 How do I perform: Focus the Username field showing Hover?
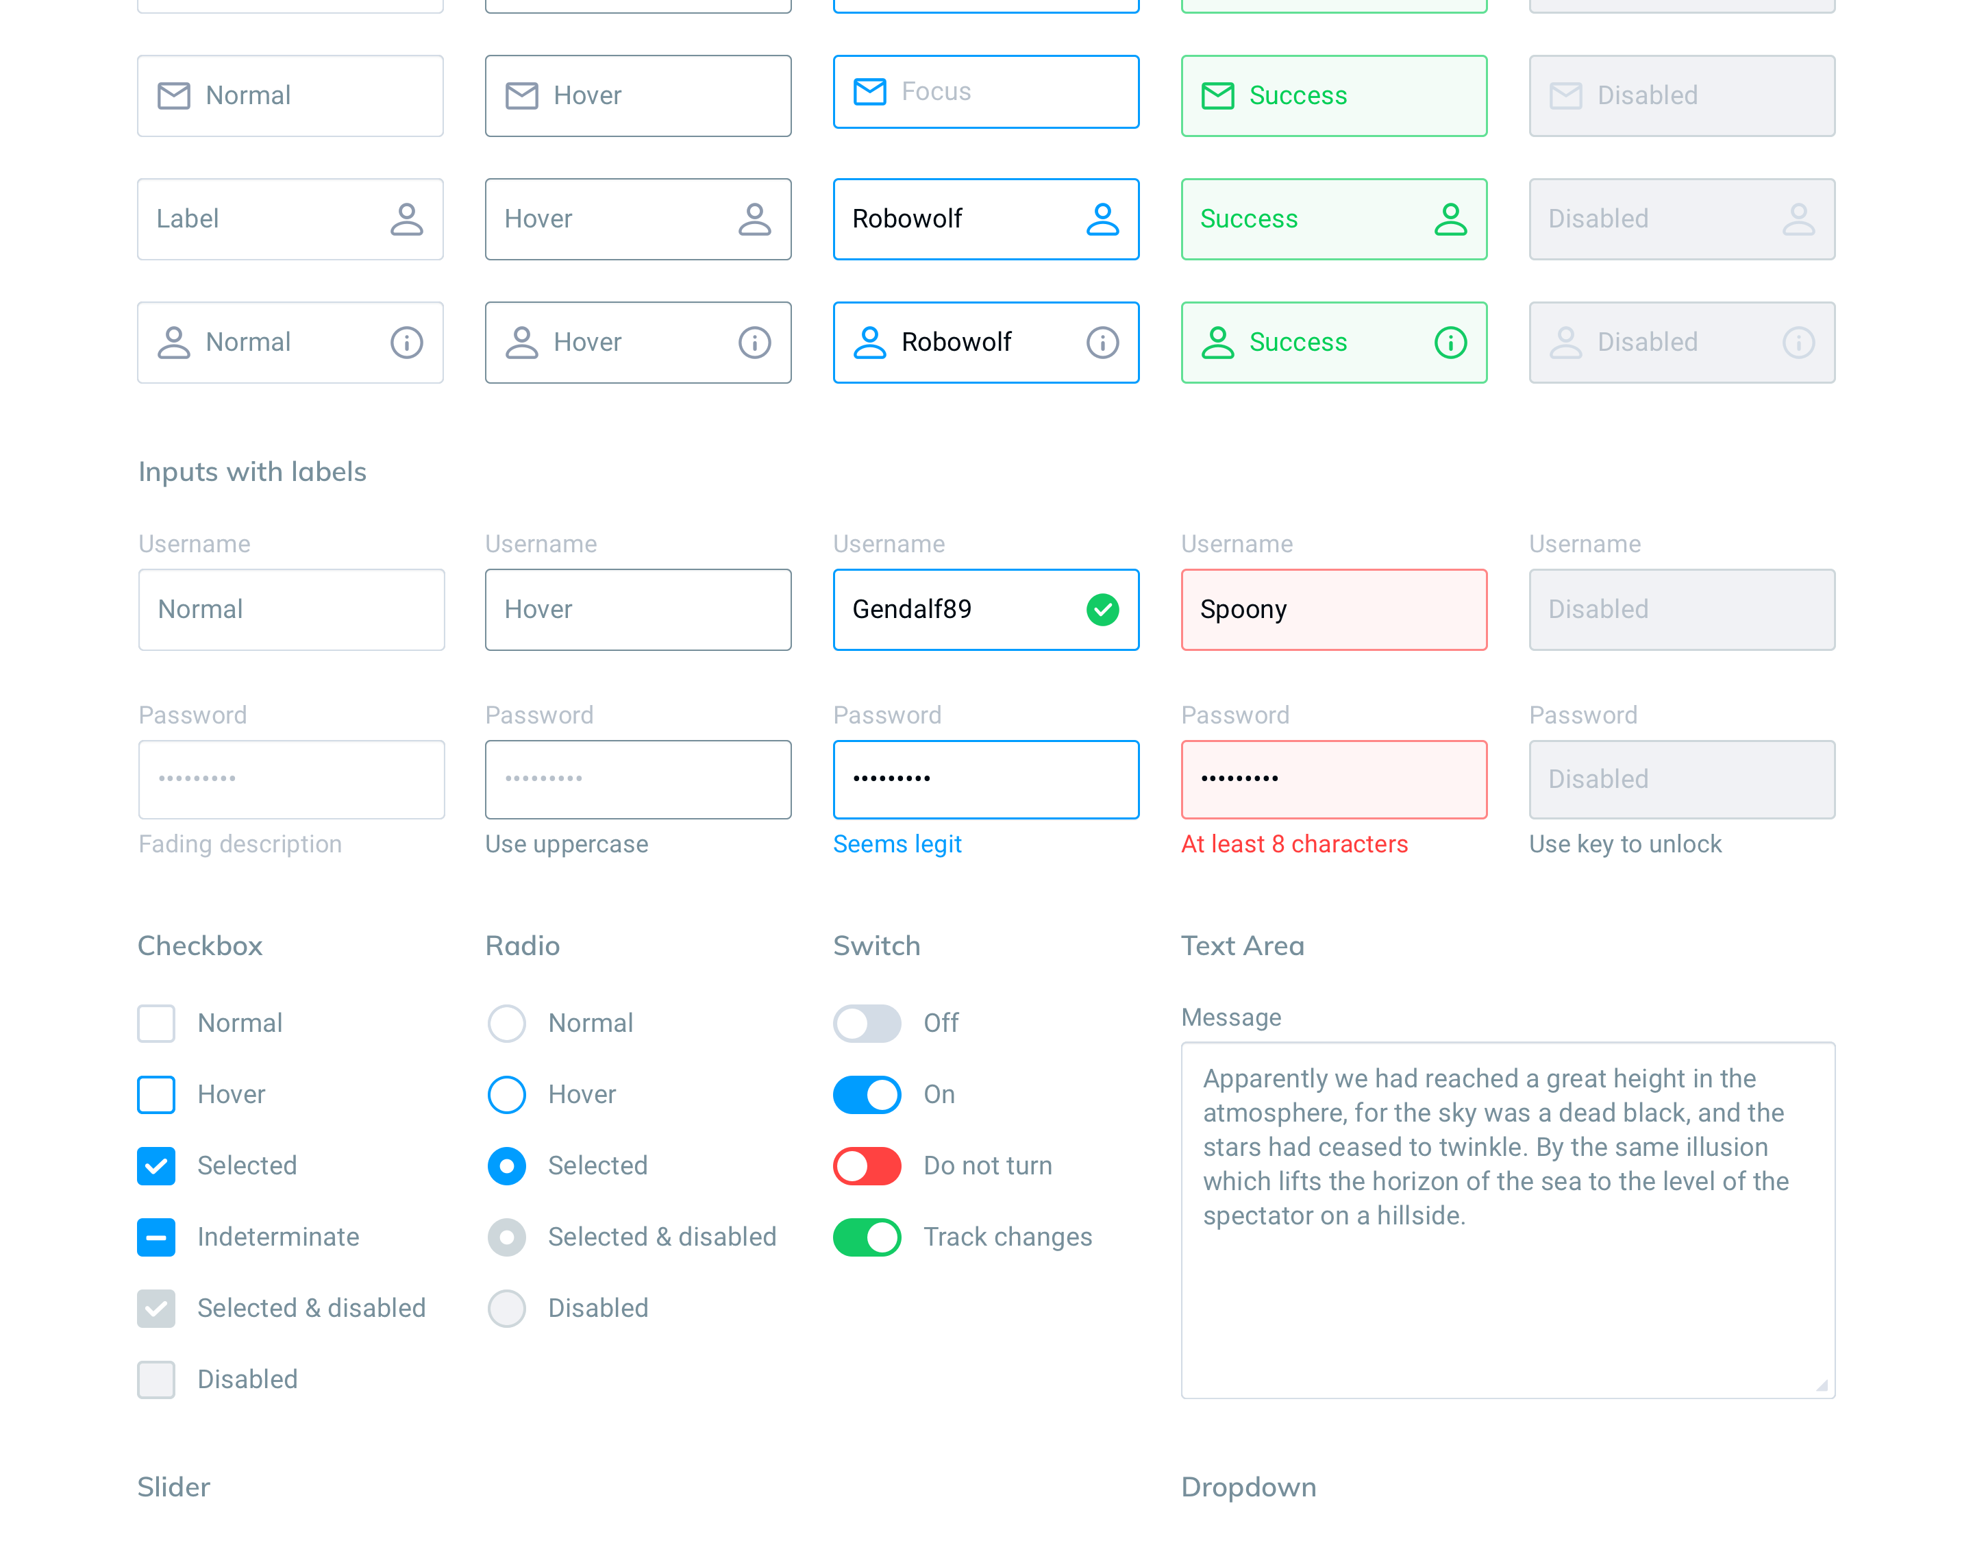pos(638,610)
